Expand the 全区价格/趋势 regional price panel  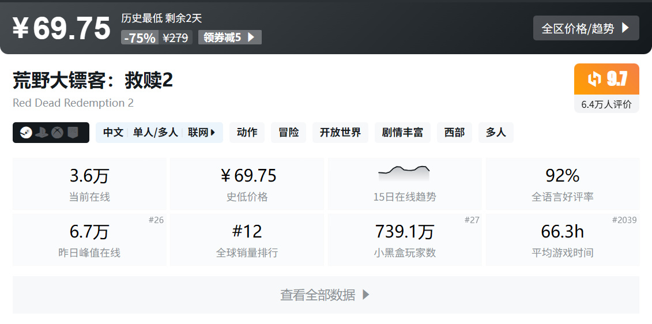pos(586,28)
